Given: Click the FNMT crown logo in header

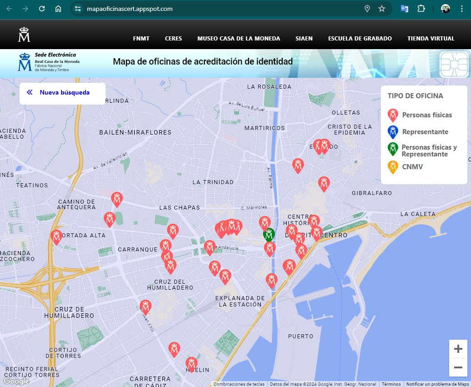Looking at the screenshot, I should point(24,35).
